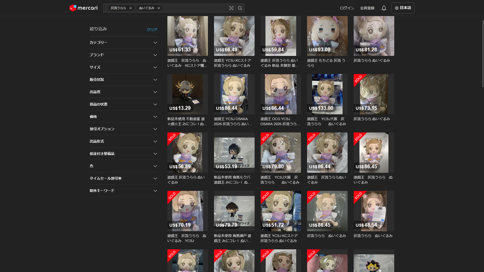This screenshot has width=484, height=272.
Task: Clear filters with クリア link
Action: point(152,29)
